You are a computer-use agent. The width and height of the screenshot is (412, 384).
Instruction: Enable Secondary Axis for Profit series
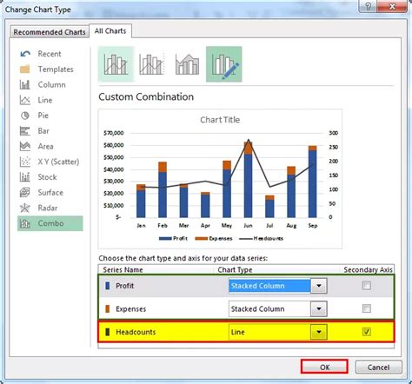click(x=367, y=286)
